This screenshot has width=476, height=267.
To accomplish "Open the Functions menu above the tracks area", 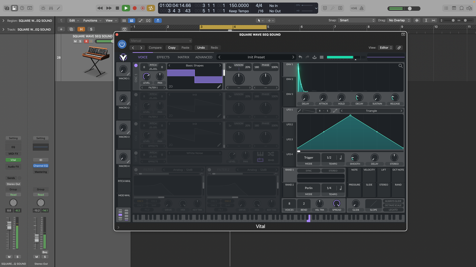I will [92, 20].
